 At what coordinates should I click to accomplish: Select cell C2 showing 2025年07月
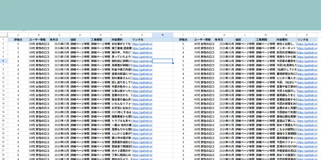[59, 44]
